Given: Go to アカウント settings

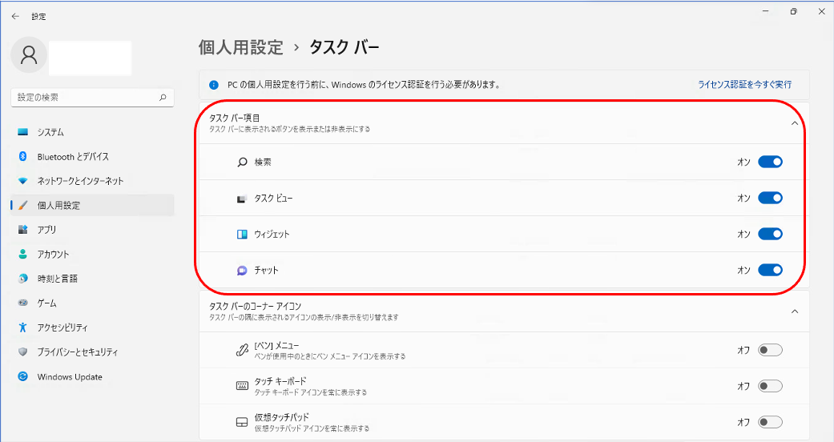Looking at the screenshot, I should 93,254.
